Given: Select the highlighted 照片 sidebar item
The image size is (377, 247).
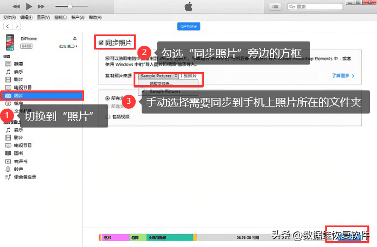Looking at the screenshot, I should tap(42, 96).
